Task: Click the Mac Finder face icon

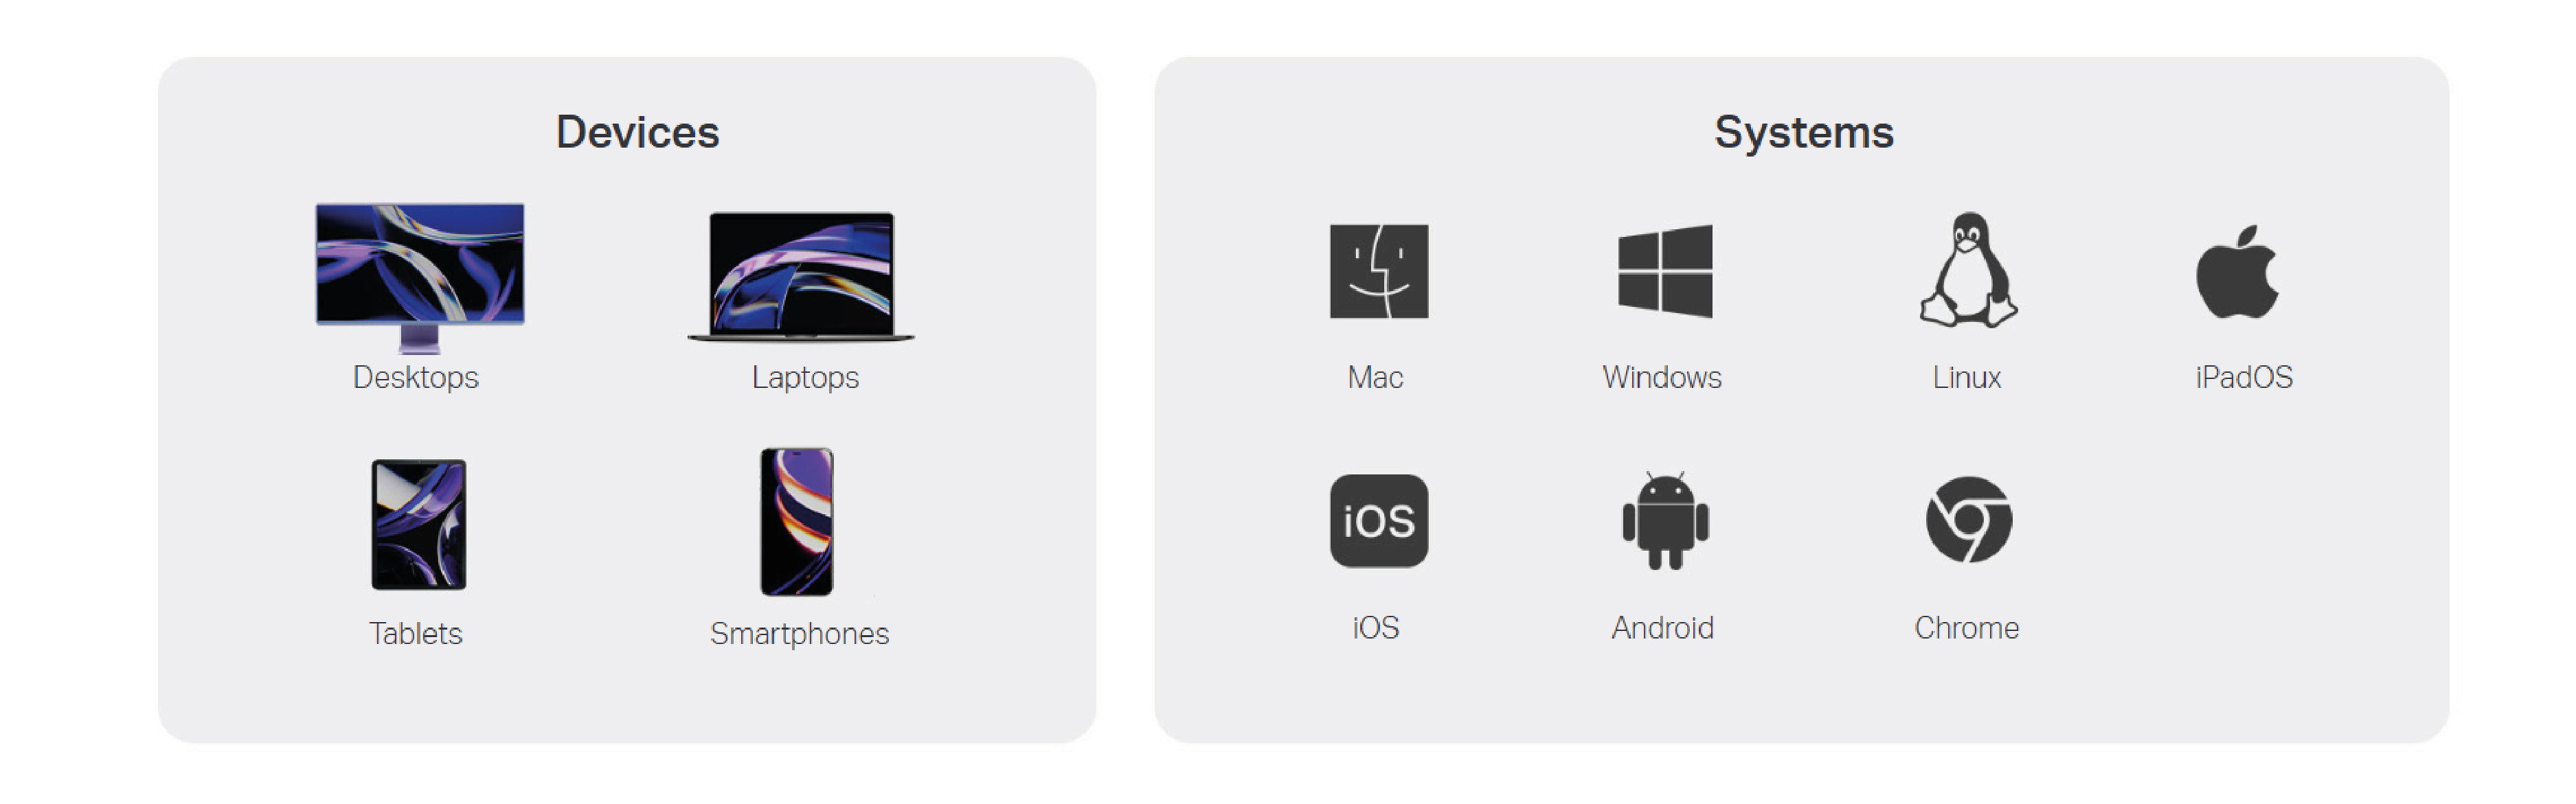Action: pos(1379,271)
